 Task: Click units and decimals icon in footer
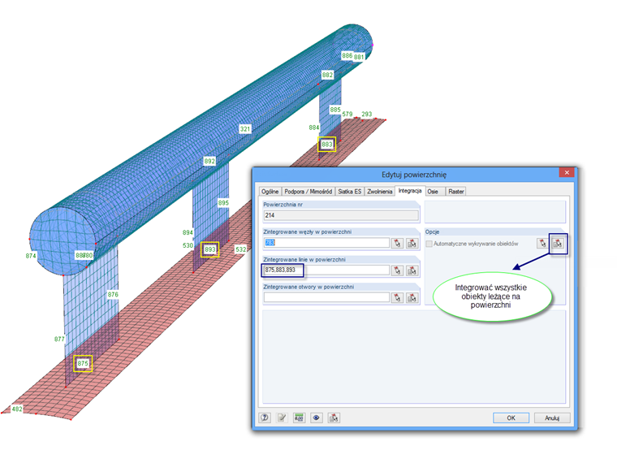click(299, 418)
